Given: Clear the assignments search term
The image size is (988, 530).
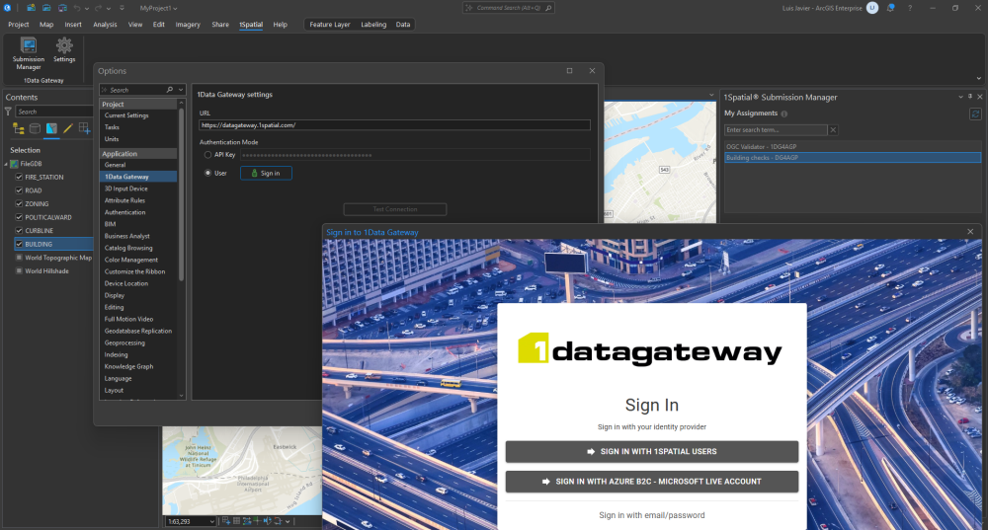Looking at the screenshot, I should [833, 130].
